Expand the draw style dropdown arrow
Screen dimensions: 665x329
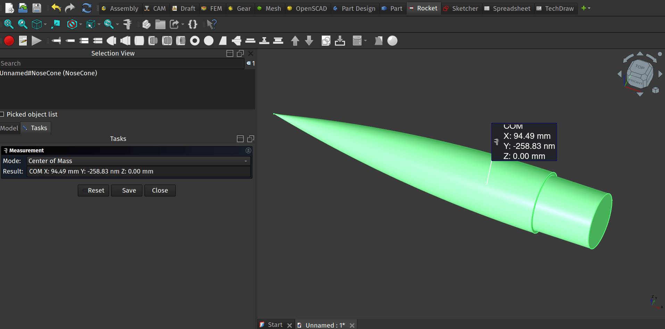tap(81, 24)
